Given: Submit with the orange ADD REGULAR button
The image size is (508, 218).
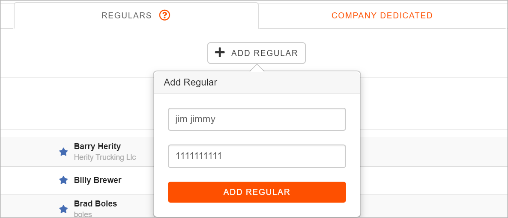Looking at the screenshot, I should (257, 192).
